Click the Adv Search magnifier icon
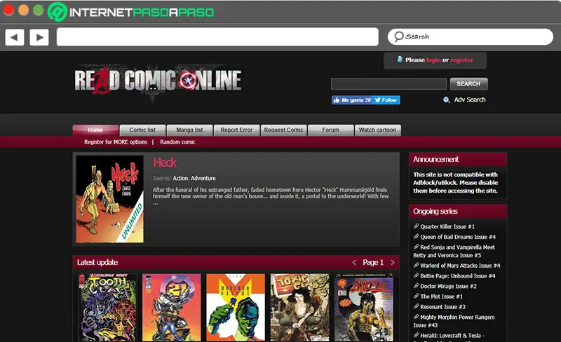This screenshot has width=561, height=342. (x=446, y=100)
